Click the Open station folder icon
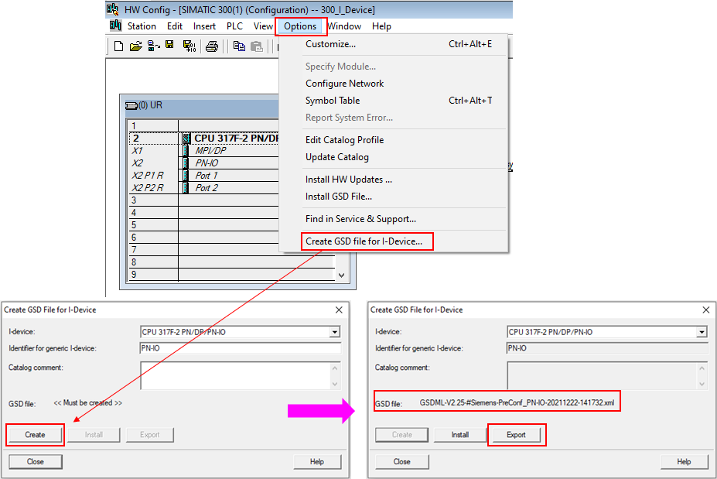 136,46
